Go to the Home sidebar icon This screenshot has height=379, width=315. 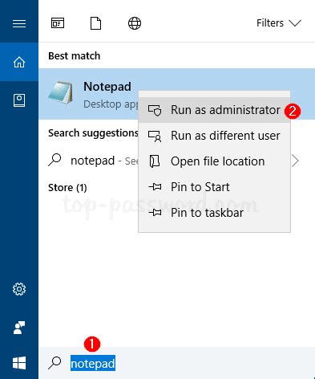(x=19, y=62)
